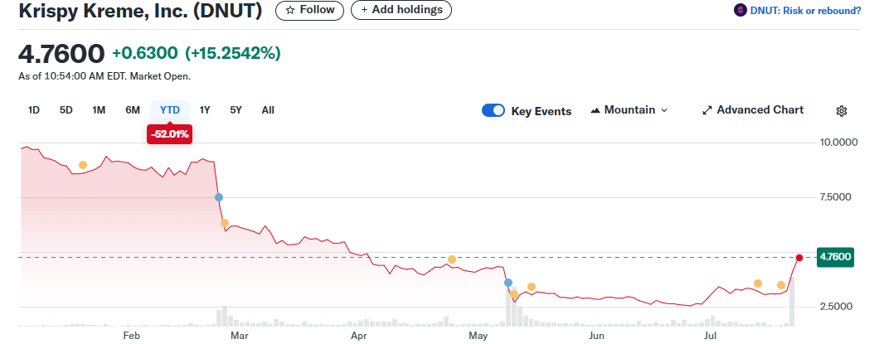This screenshot has height=344, width=879.
Task: Click the orange key event marker in late January
Action: 83,165
